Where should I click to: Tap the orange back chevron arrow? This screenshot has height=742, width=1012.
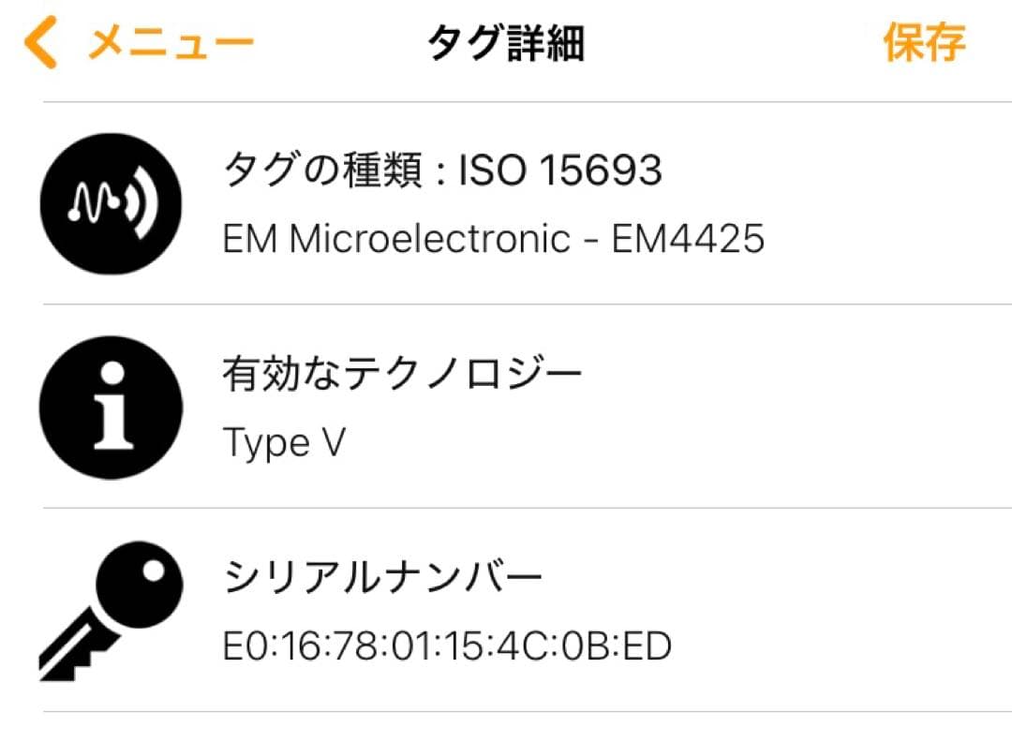point(41,42)
